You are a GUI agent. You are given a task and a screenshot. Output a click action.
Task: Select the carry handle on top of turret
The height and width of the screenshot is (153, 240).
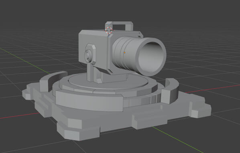pos(119,26)
